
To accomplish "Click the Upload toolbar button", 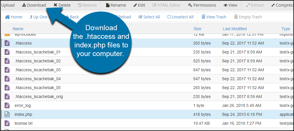I will pos(8,5).
